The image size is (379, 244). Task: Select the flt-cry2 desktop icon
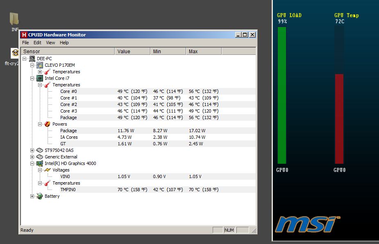click(13, 57)
